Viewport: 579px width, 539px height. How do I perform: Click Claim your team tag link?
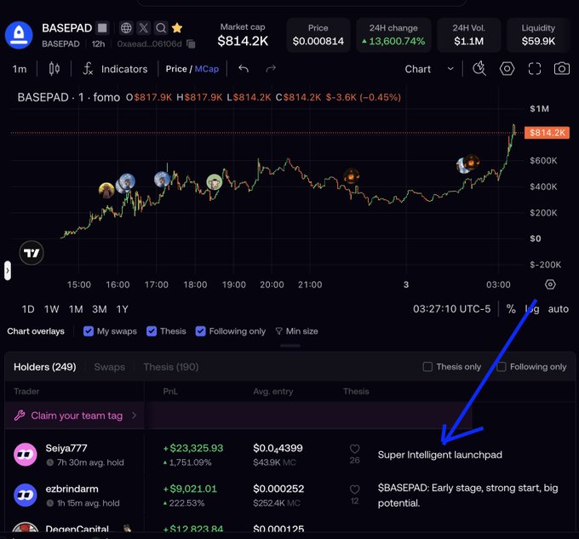pyautogui.click(x=77, y=416)
